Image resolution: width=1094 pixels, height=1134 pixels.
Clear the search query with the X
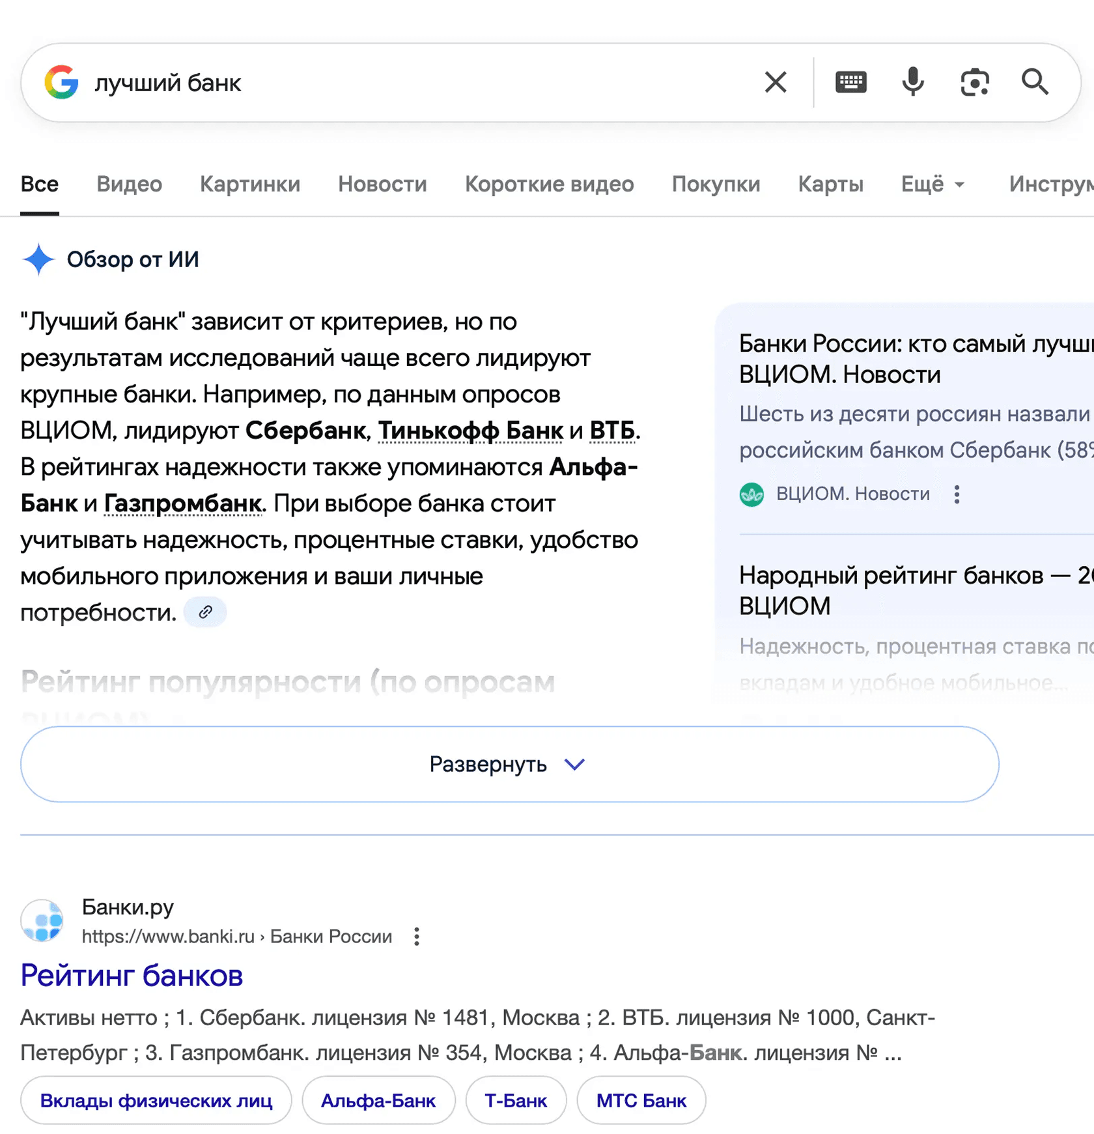(775, 82)
